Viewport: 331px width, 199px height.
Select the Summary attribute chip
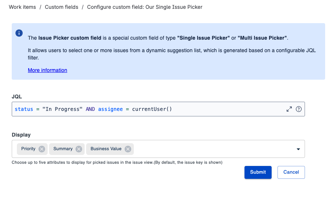pos(63,149)
